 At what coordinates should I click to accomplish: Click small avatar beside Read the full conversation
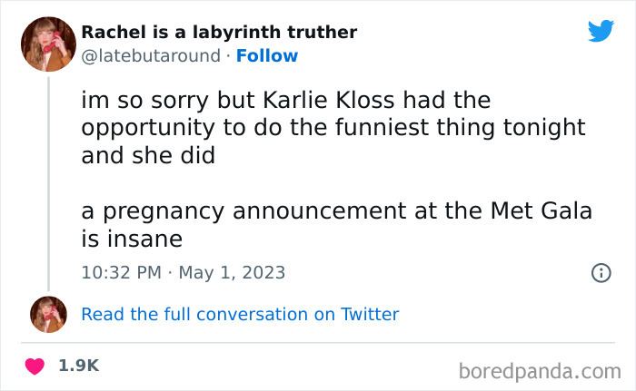point(47,314)
